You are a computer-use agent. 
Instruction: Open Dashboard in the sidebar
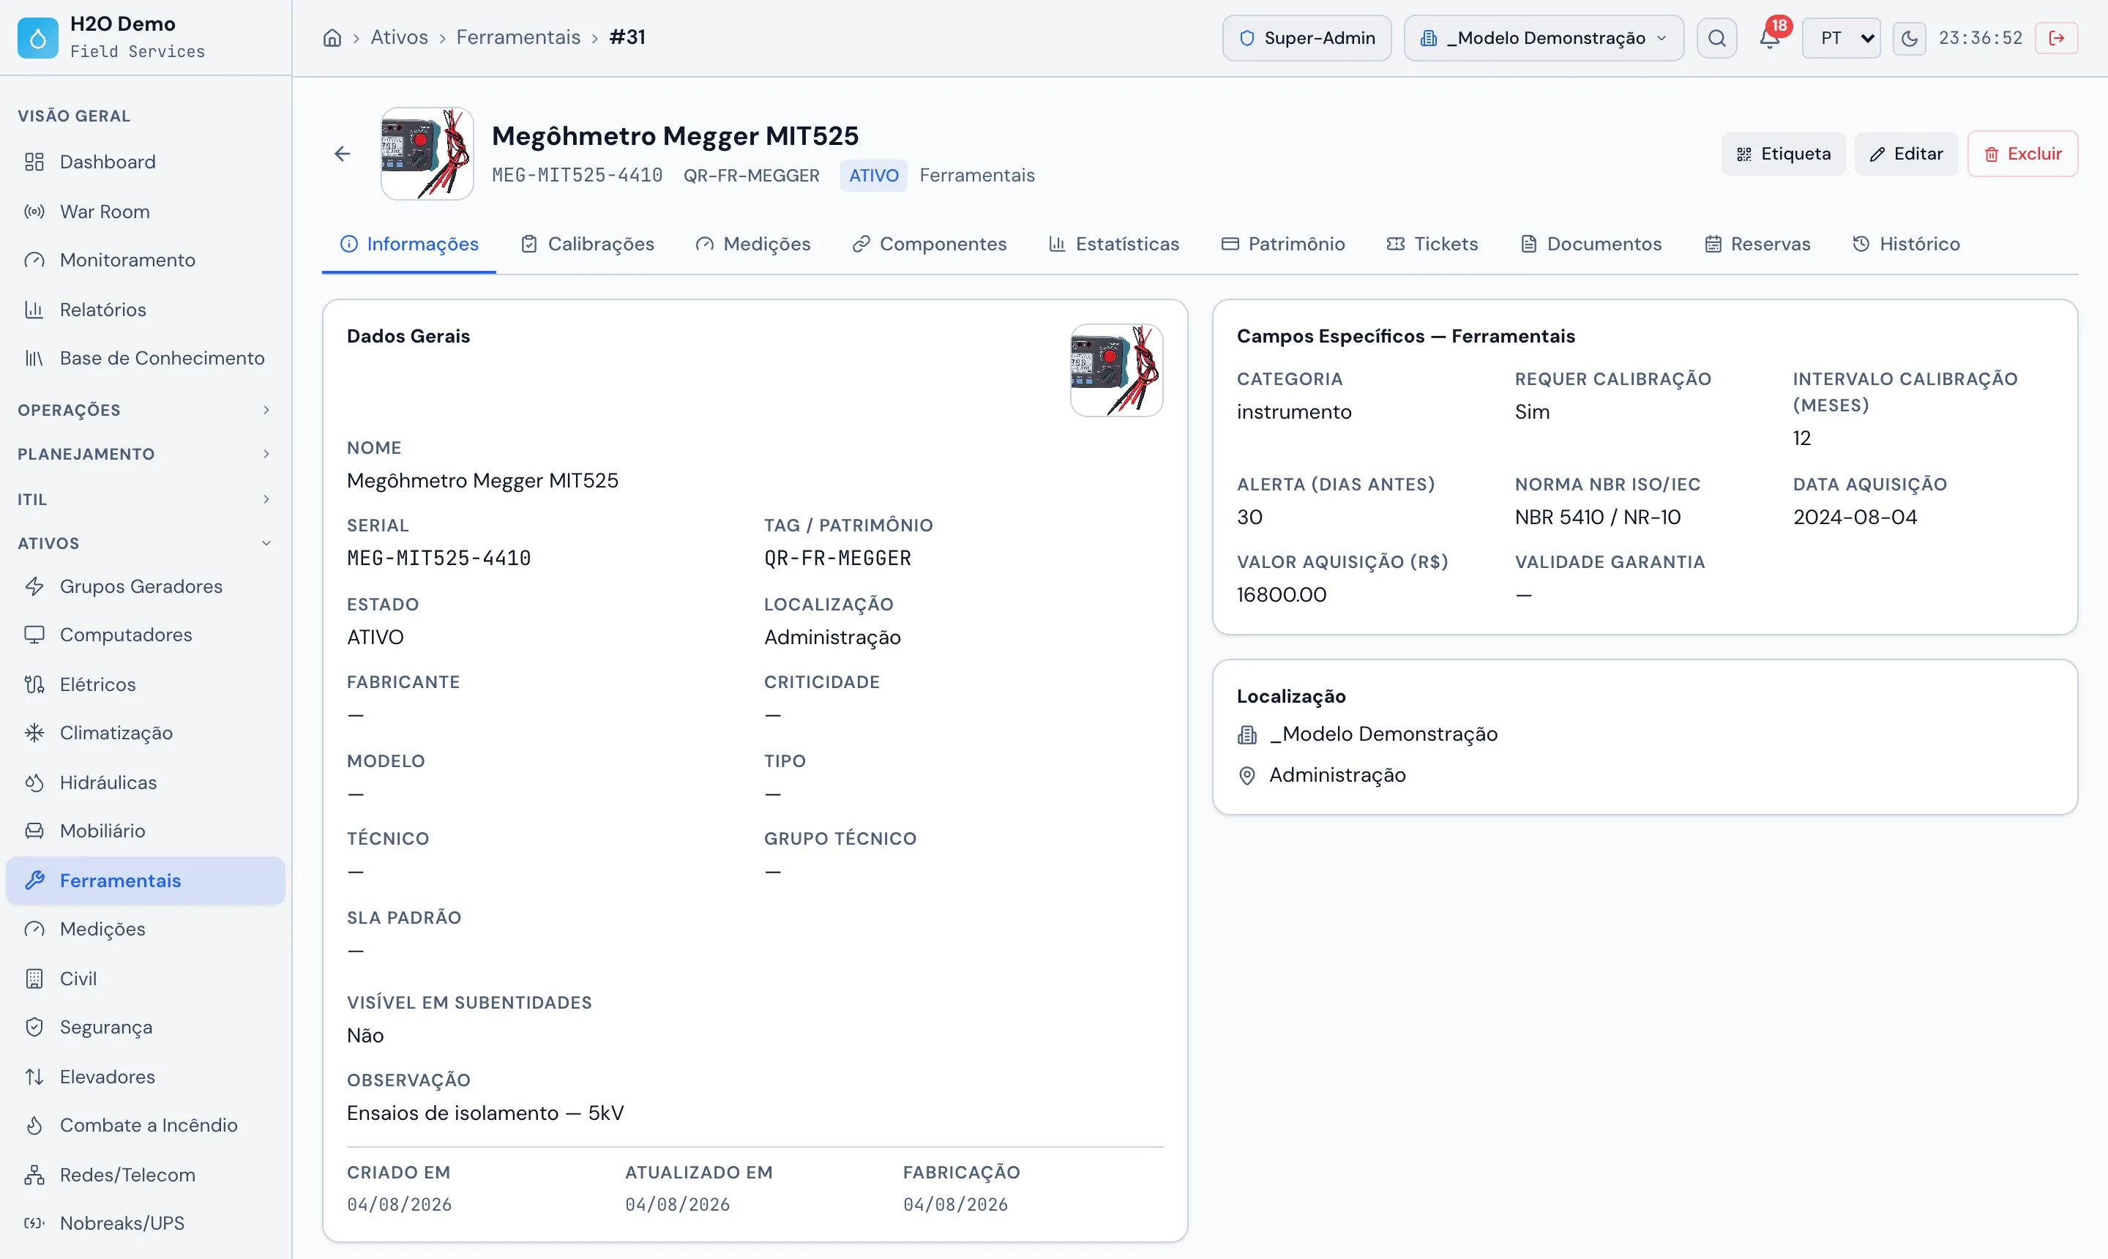pos(145,162)
